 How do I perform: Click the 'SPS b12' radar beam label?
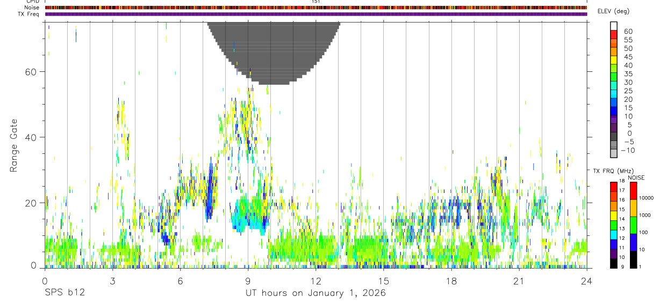(64, 293)
